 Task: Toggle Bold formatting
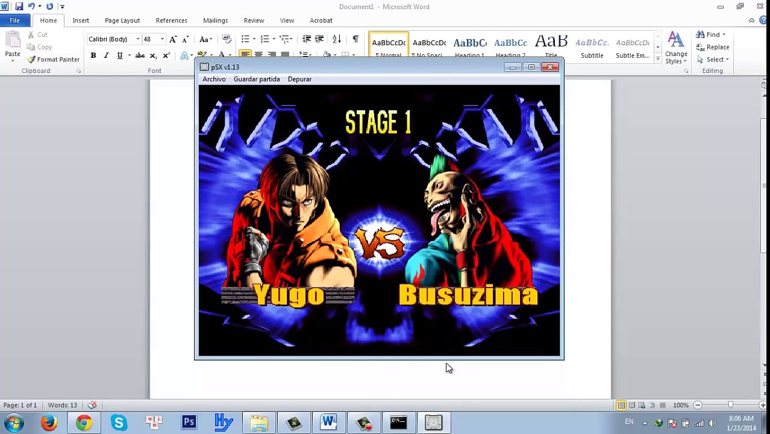(x=93, y=55)
